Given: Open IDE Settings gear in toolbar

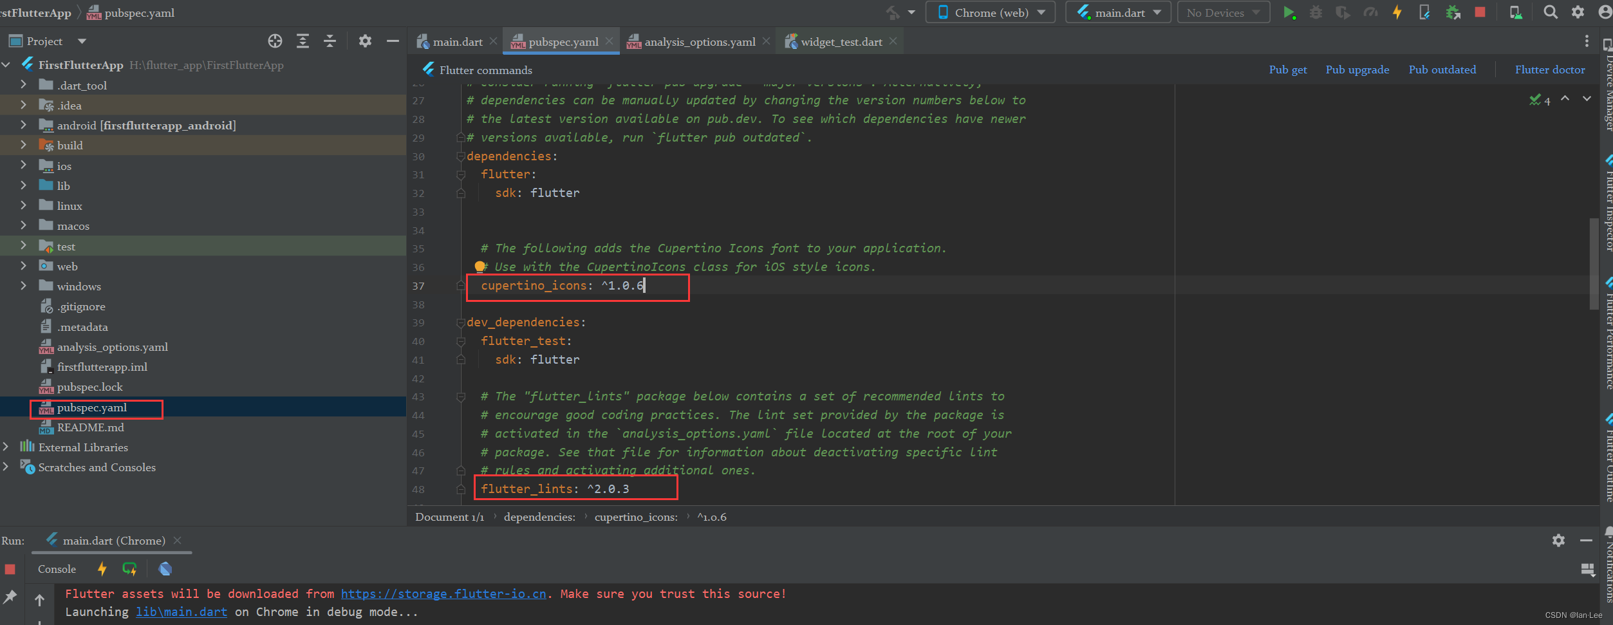Looking at the screenshot, I should (1578, 12).
